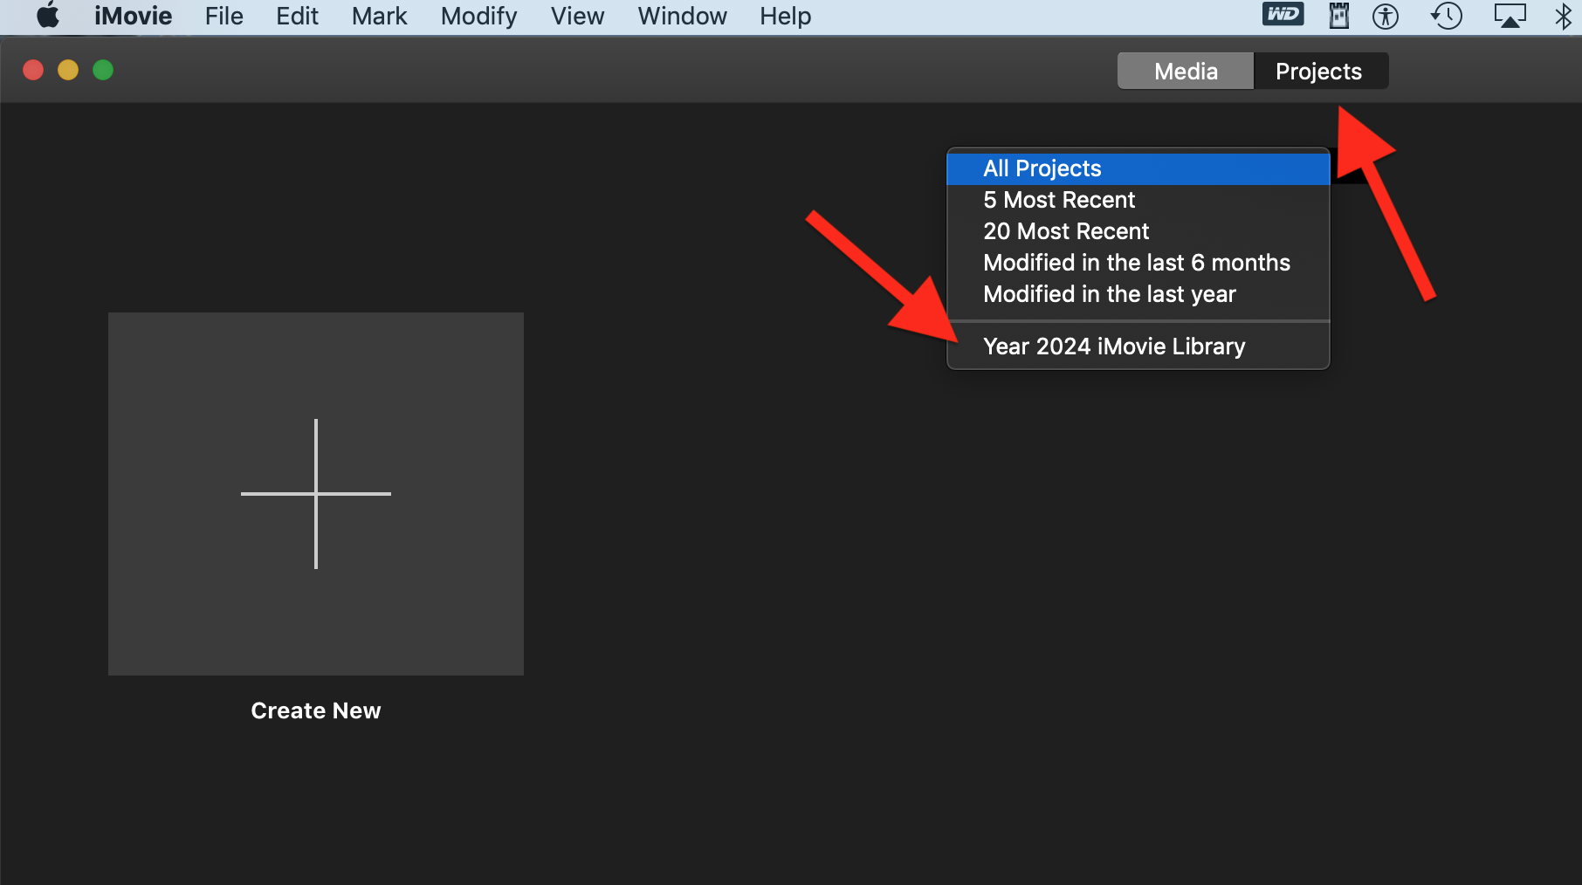Close the iMovie window
Viewport: 1582px width, 885px height.
click(33, 70)
